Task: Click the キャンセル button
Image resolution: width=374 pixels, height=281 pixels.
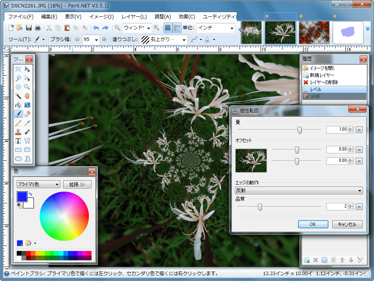Action: tap(347, 224)
